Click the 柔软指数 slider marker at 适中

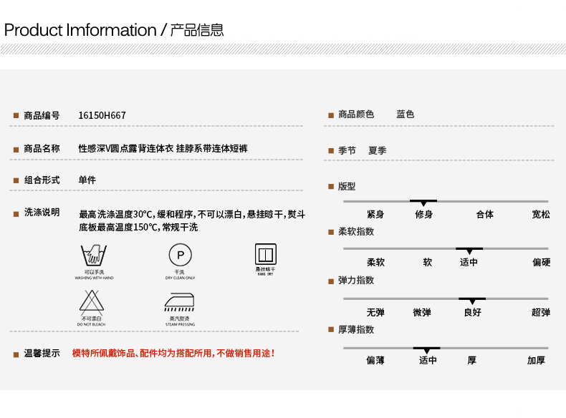pos(469,251)
